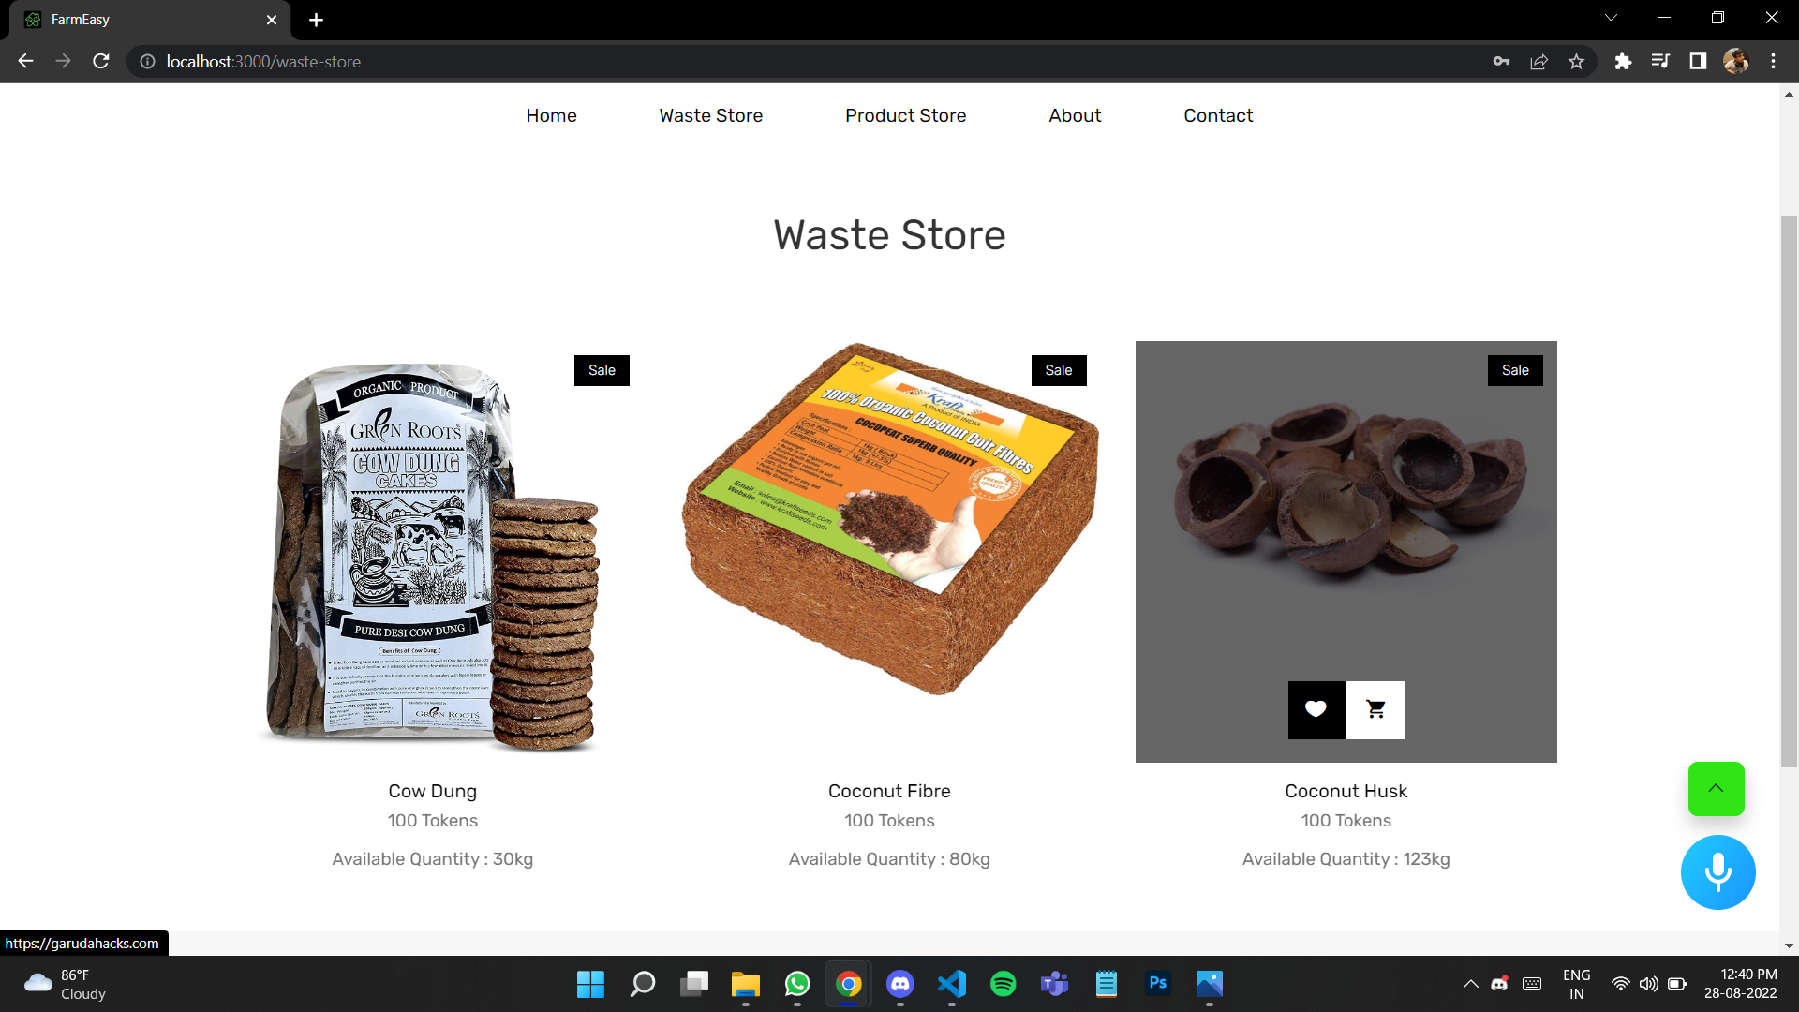Expand the tab search chevron
This screenshot has height=1012, width=1799.
coord(1611,18)
